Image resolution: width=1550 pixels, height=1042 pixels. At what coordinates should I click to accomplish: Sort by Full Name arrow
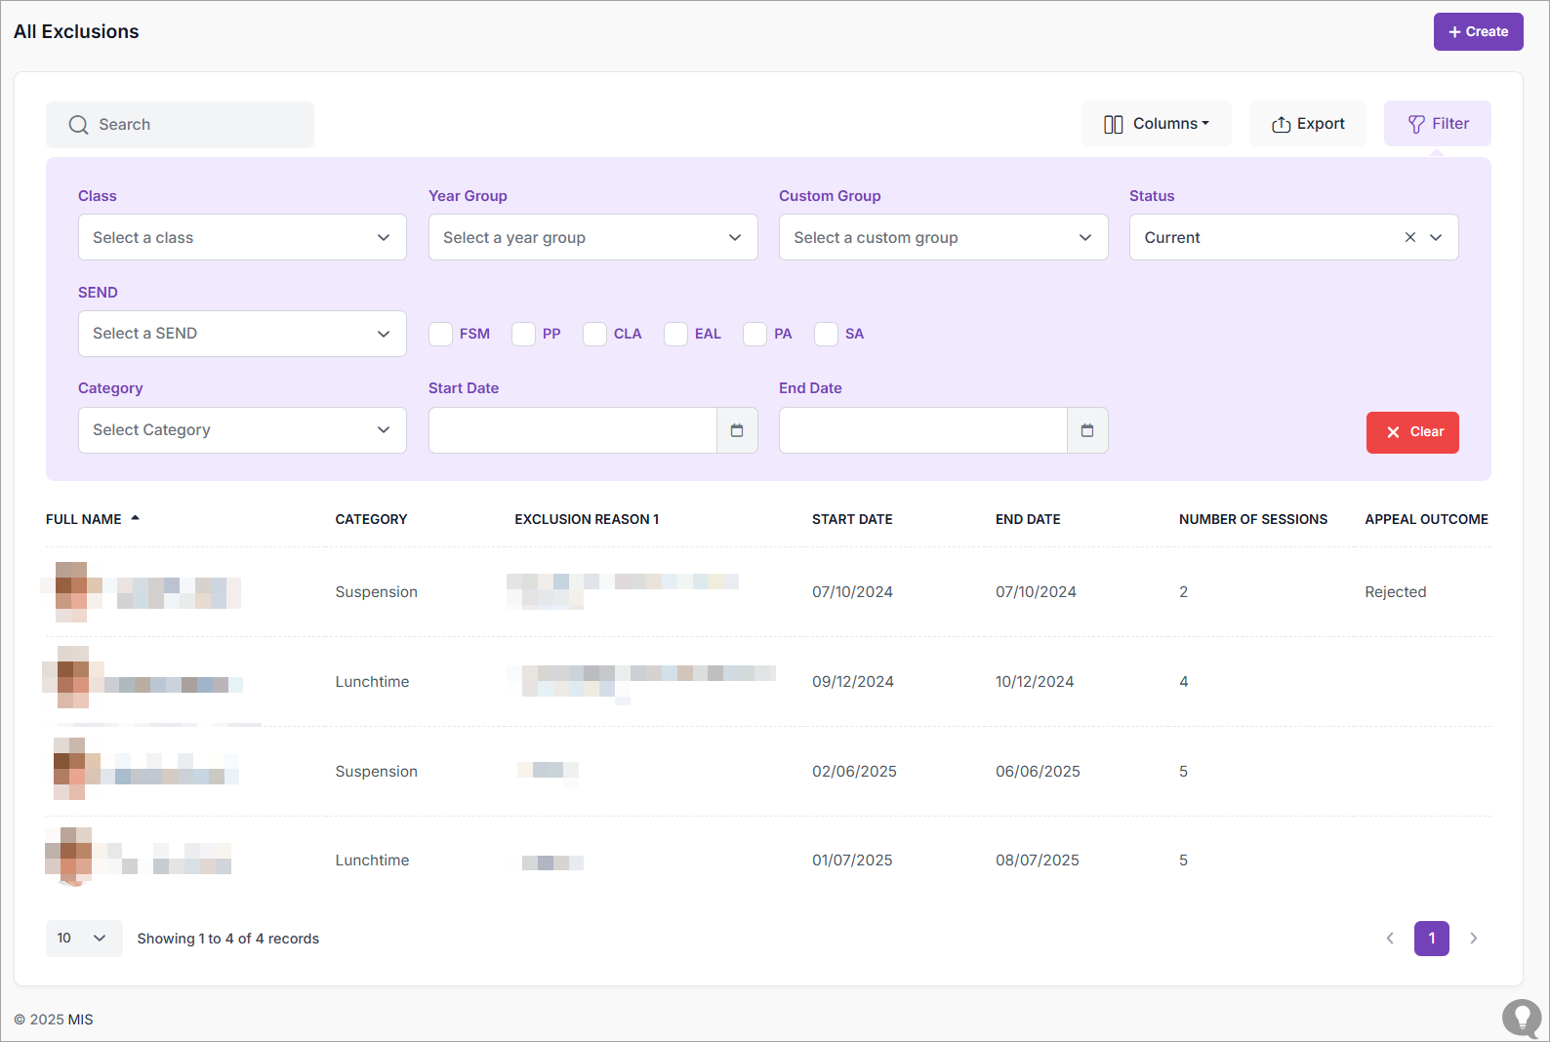point(136,518)
